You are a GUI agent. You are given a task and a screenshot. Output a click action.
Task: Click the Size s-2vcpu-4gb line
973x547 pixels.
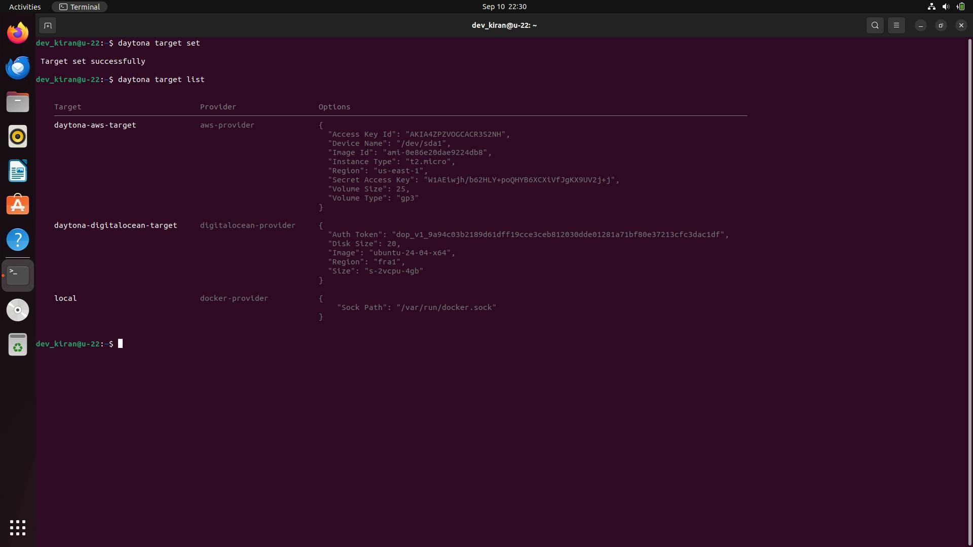click(376, 271)
